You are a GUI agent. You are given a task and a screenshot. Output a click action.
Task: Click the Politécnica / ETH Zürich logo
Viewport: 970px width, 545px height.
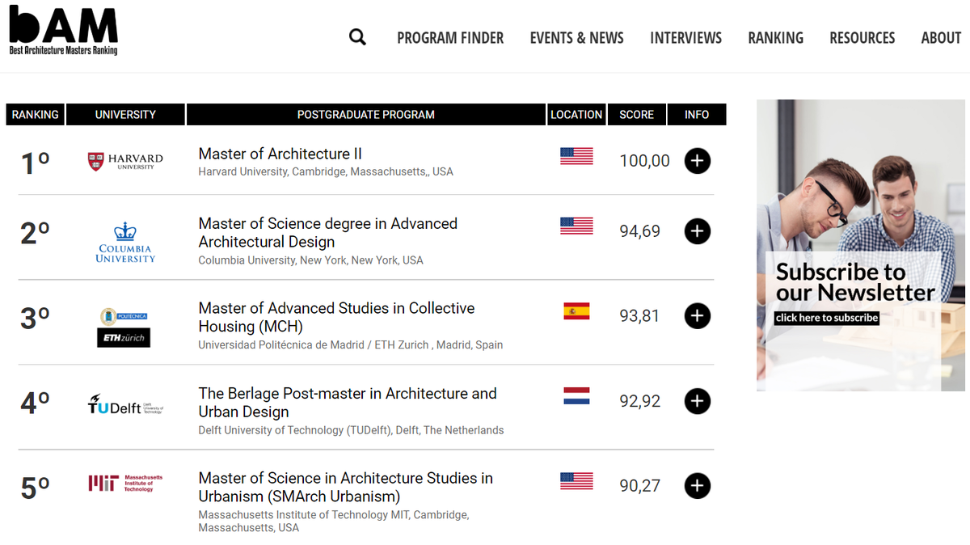point(124,327)
